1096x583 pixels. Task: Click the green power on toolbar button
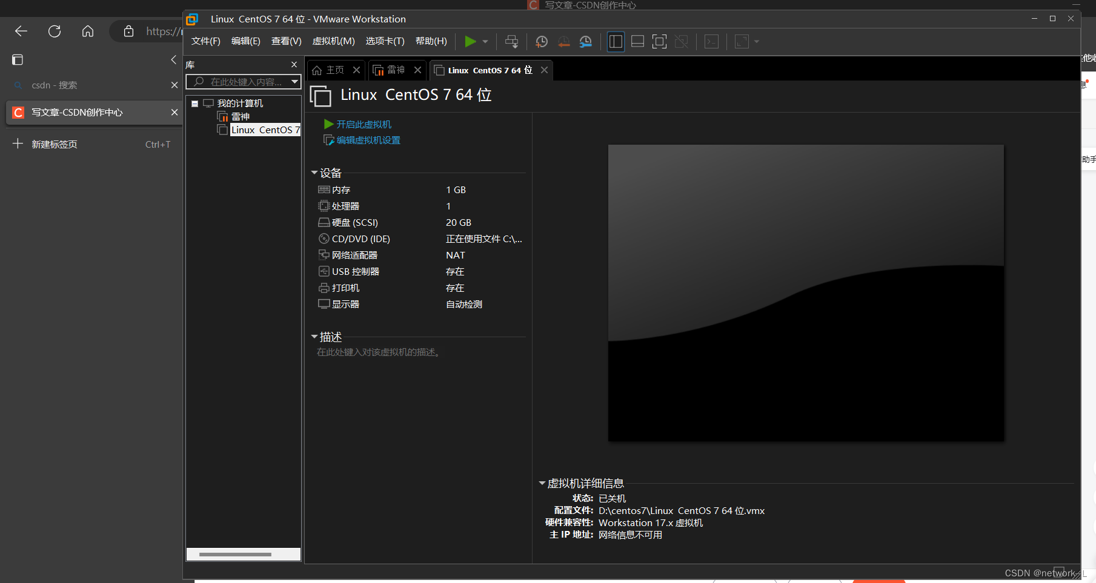coord(470,41)
